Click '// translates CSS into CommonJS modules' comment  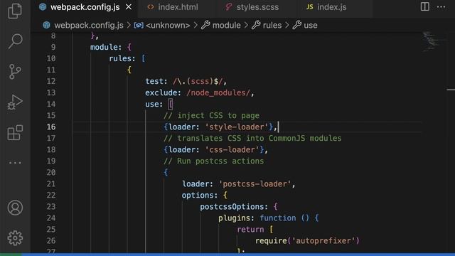click(252, 138)
